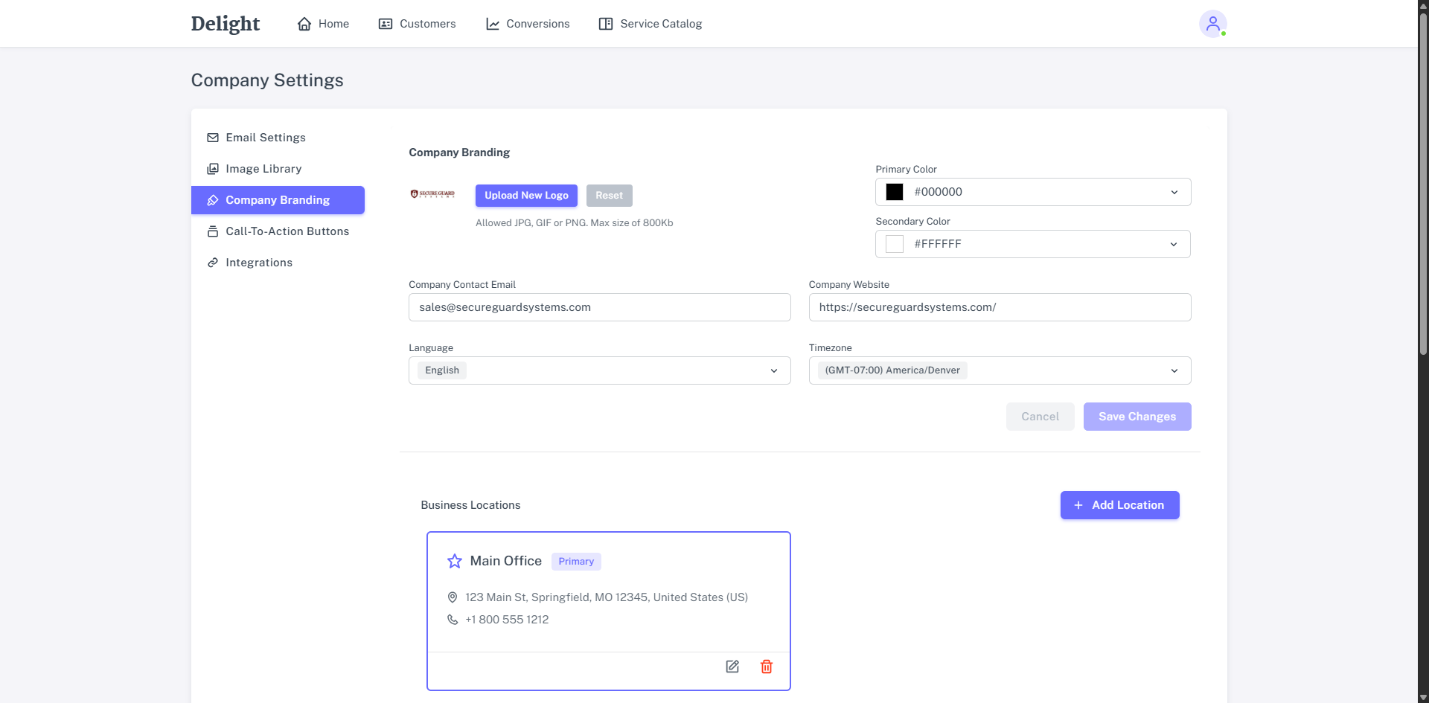Switch to Image Library section
Screen dimensions: 1429x703
263,169
